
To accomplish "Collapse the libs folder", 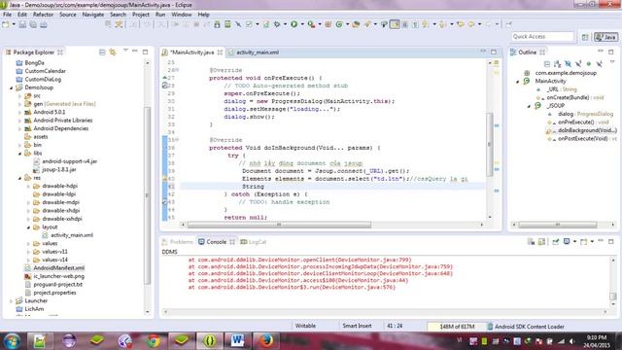I will 19,154.
